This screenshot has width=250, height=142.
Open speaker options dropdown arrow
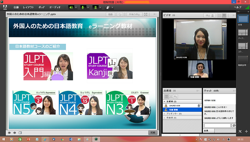[x=76, y=7]
